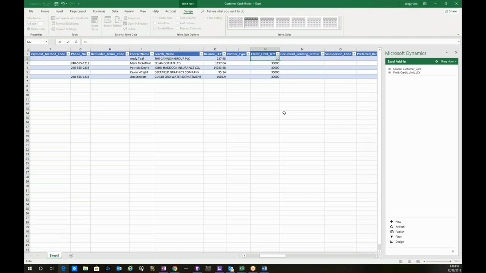Open the File tab
This screenshot has height=273, width=486.
31,11
